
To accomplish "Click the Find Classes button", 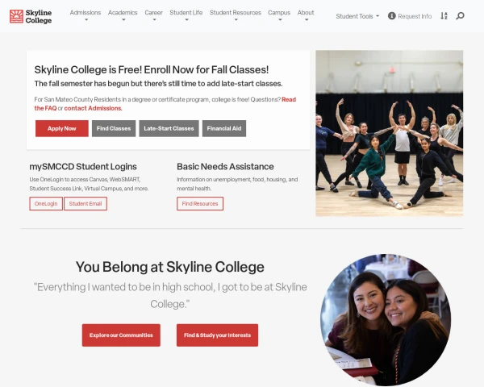I will [114, 128].
